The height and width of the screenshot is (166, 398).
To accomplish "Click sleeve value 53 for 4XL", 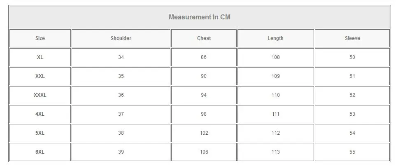I will tap(352, 114).
